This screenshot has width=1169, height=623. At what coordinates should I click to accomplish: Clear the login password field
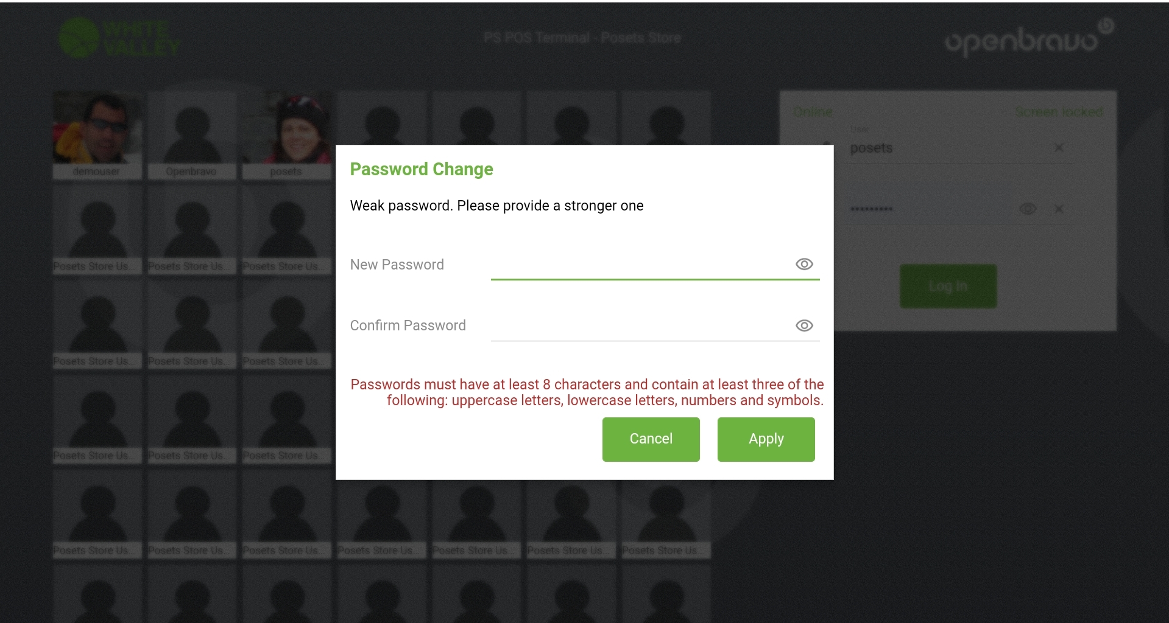pos(1059,209)
